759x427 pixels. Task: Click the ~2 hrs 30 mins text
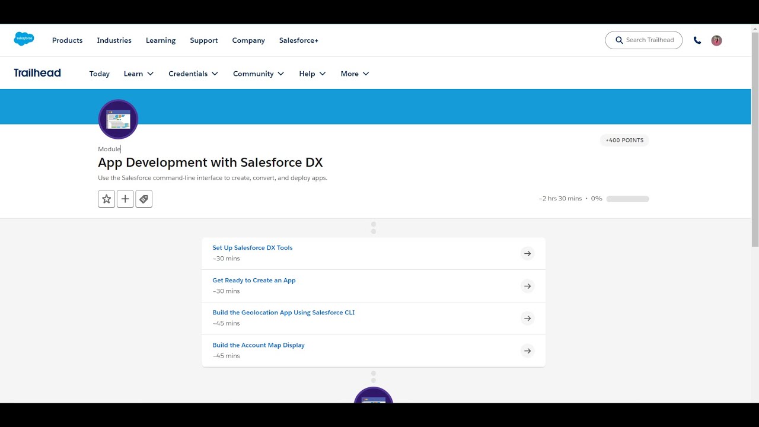click(x=560, y=199)
